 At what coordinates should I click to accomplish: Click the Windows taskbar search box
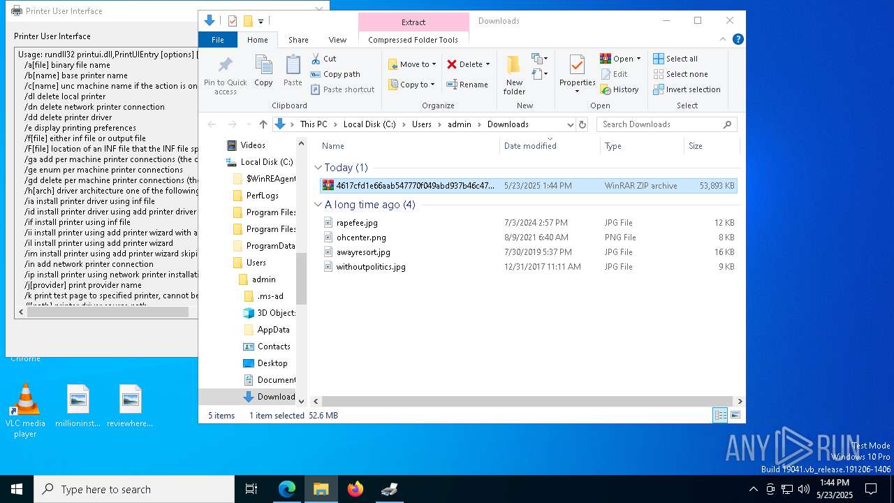click(x=134, y=489)
